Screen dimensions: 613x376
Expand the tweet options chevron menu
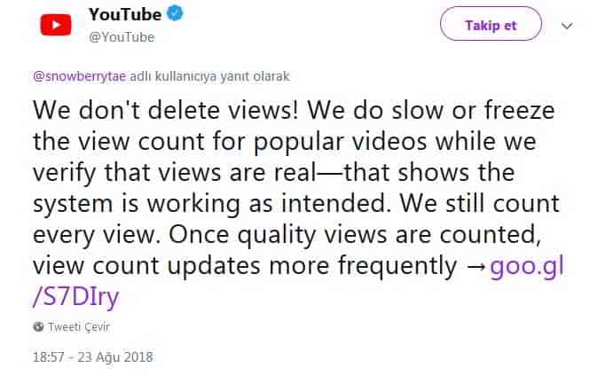pyautogui.click(x=567, y=26)
